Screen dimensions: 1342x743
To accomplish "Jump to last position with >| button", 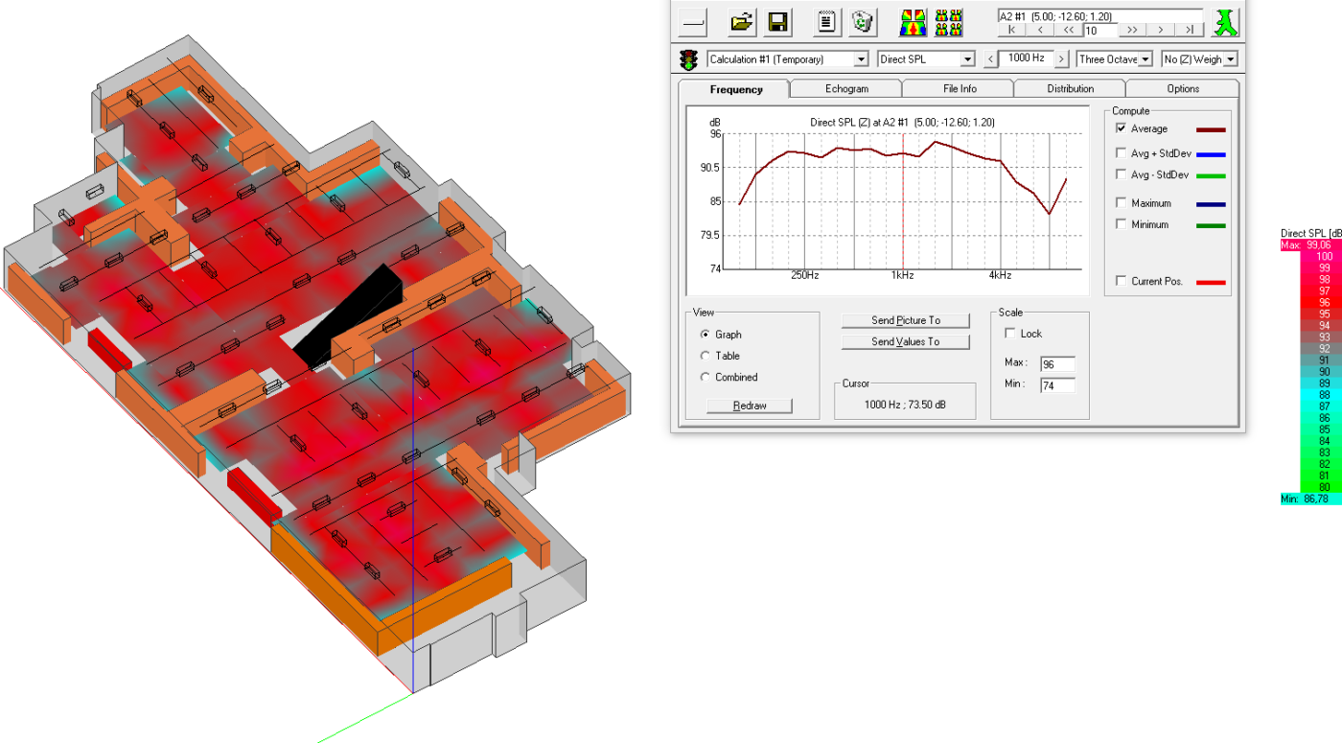I will click(1190, 30).
